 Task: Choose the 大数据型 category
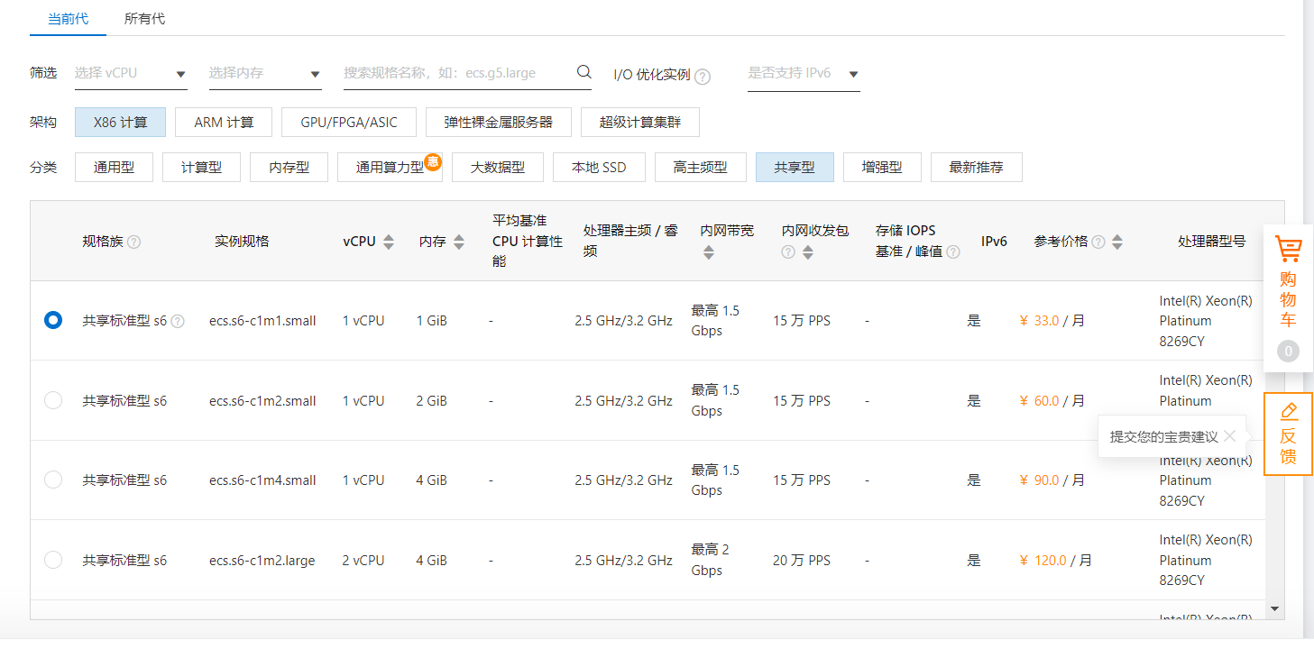(498, 167)
